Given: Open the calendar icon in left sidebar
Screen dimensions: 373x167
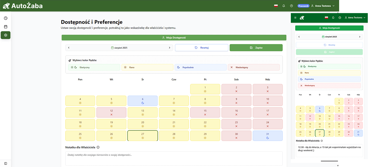Looking at the screenshot, I should coord(5,27).
